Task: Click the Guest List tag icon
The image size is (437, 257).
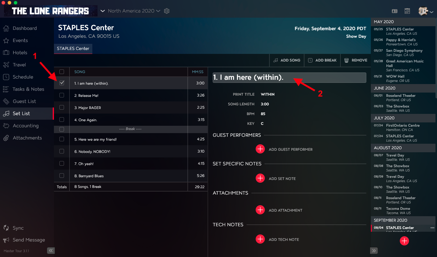Action: 6,101
